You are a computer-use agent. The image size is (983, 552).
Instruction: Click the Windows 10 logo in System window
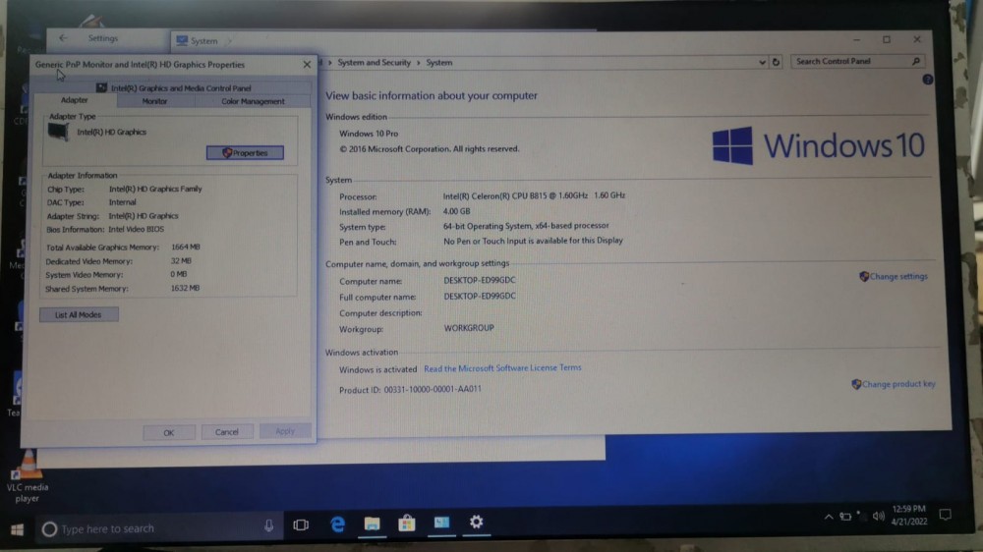818,146
